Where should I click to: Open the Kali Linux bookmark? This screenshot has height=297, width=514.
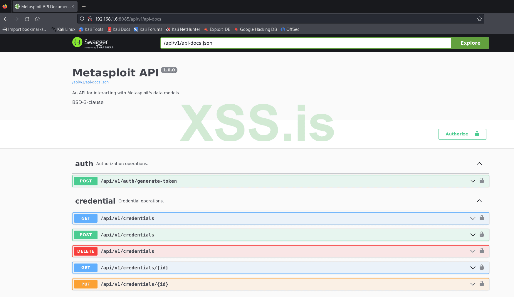[x=63, y=29]
